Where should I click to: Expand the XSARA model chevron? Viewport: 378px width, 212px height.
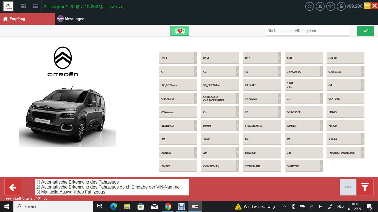coord(363,139)
